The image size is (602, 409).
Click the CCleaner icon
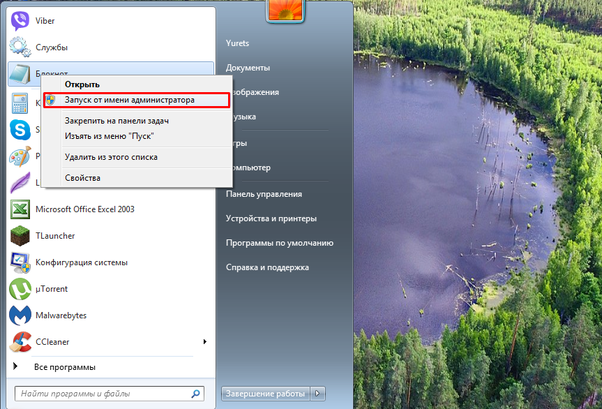(20, 342)
